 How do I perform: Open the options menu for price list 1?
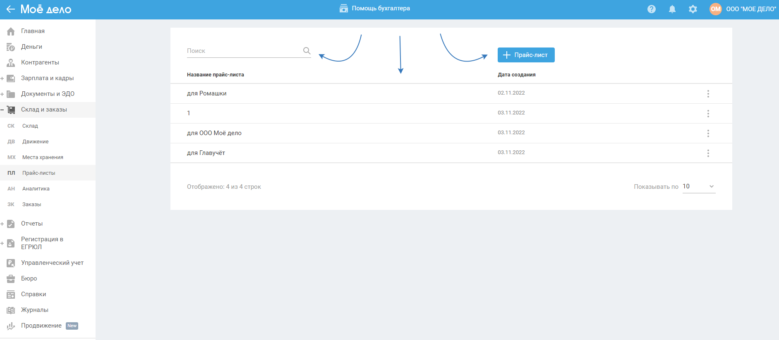(x=708, y=114)
